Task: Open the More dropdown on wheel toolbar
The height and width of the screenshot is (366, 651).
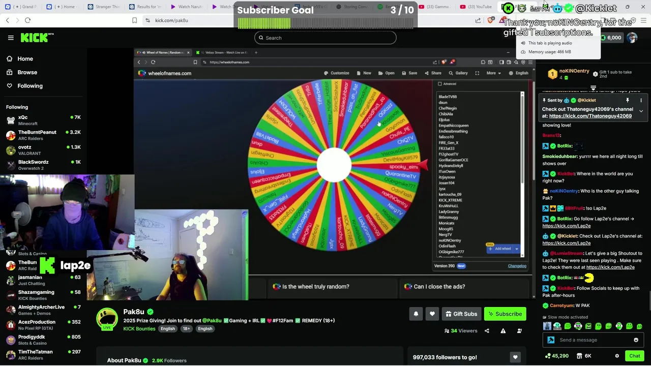Action: pos(493,73)
